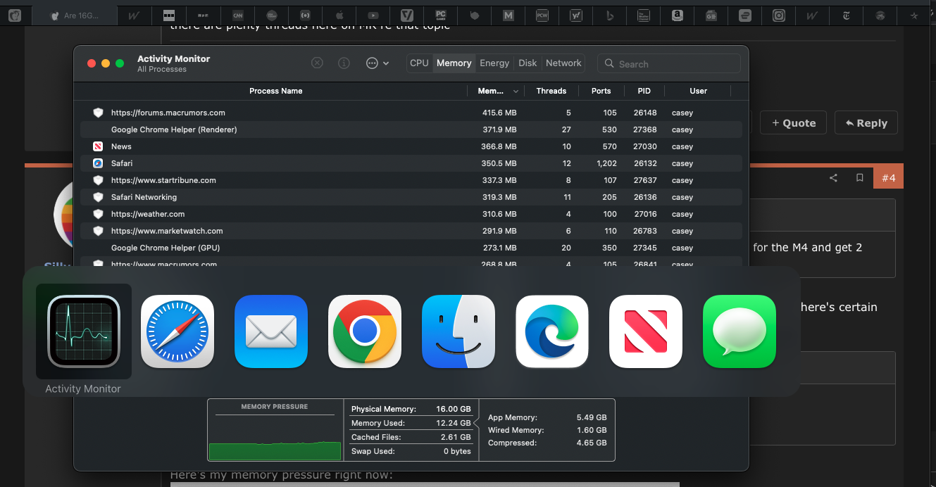936x487 pixels.
Task: Open the PCWorld browser tab
Action: 542,15
